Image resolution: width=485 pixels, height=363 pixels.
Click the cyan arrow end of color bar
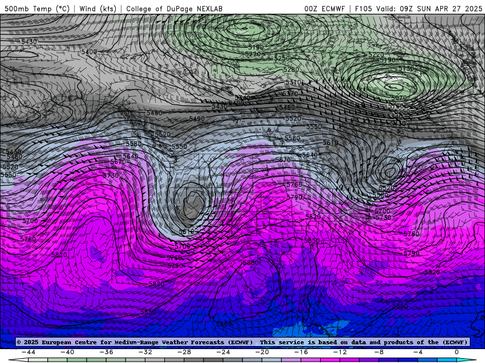pyautogui.click(x=466, y=360)
